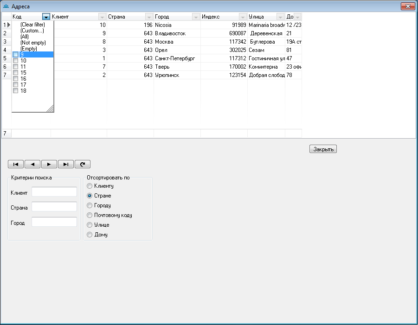Click the street cell Коминтерна

(x=266, y=67)
